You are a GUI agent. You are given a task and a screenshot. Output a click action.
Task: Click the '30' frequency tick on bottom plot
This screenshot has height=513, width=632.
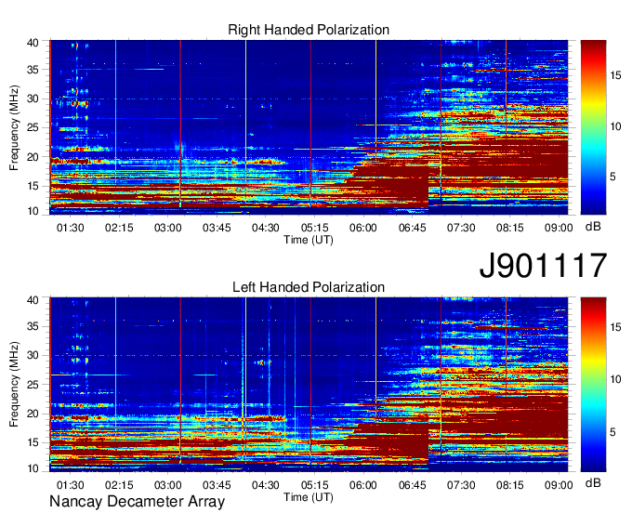[x=33, y=355]
